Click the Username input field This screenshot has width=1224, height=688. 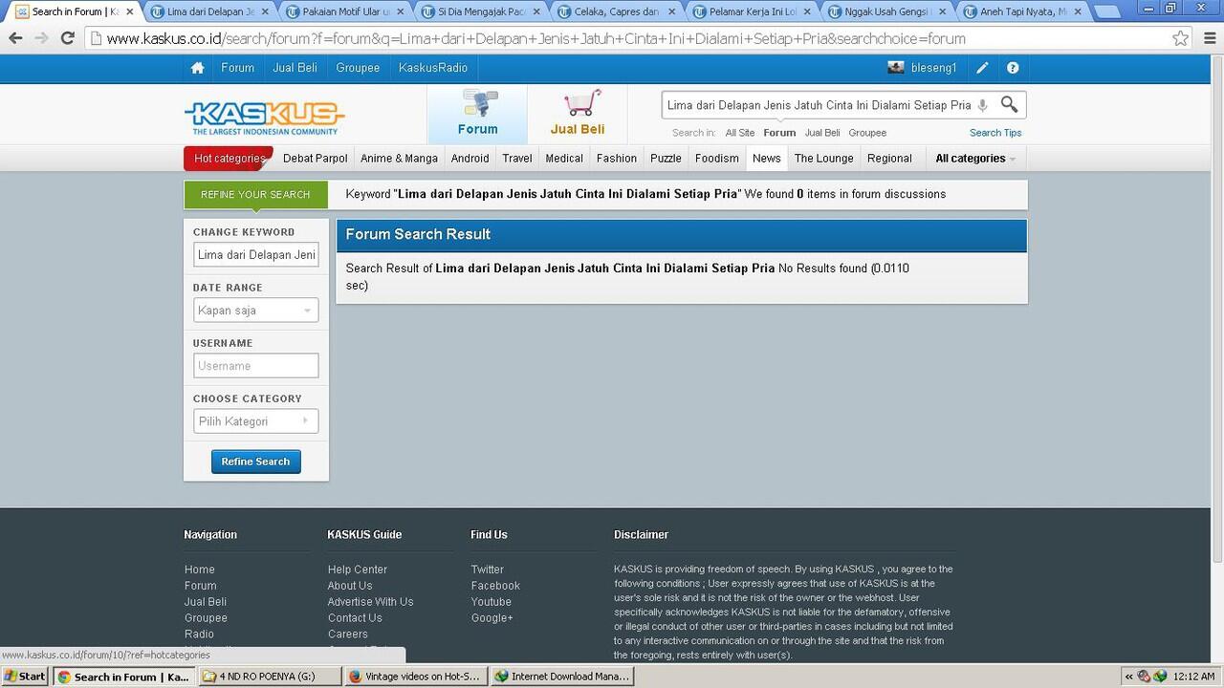255,366
